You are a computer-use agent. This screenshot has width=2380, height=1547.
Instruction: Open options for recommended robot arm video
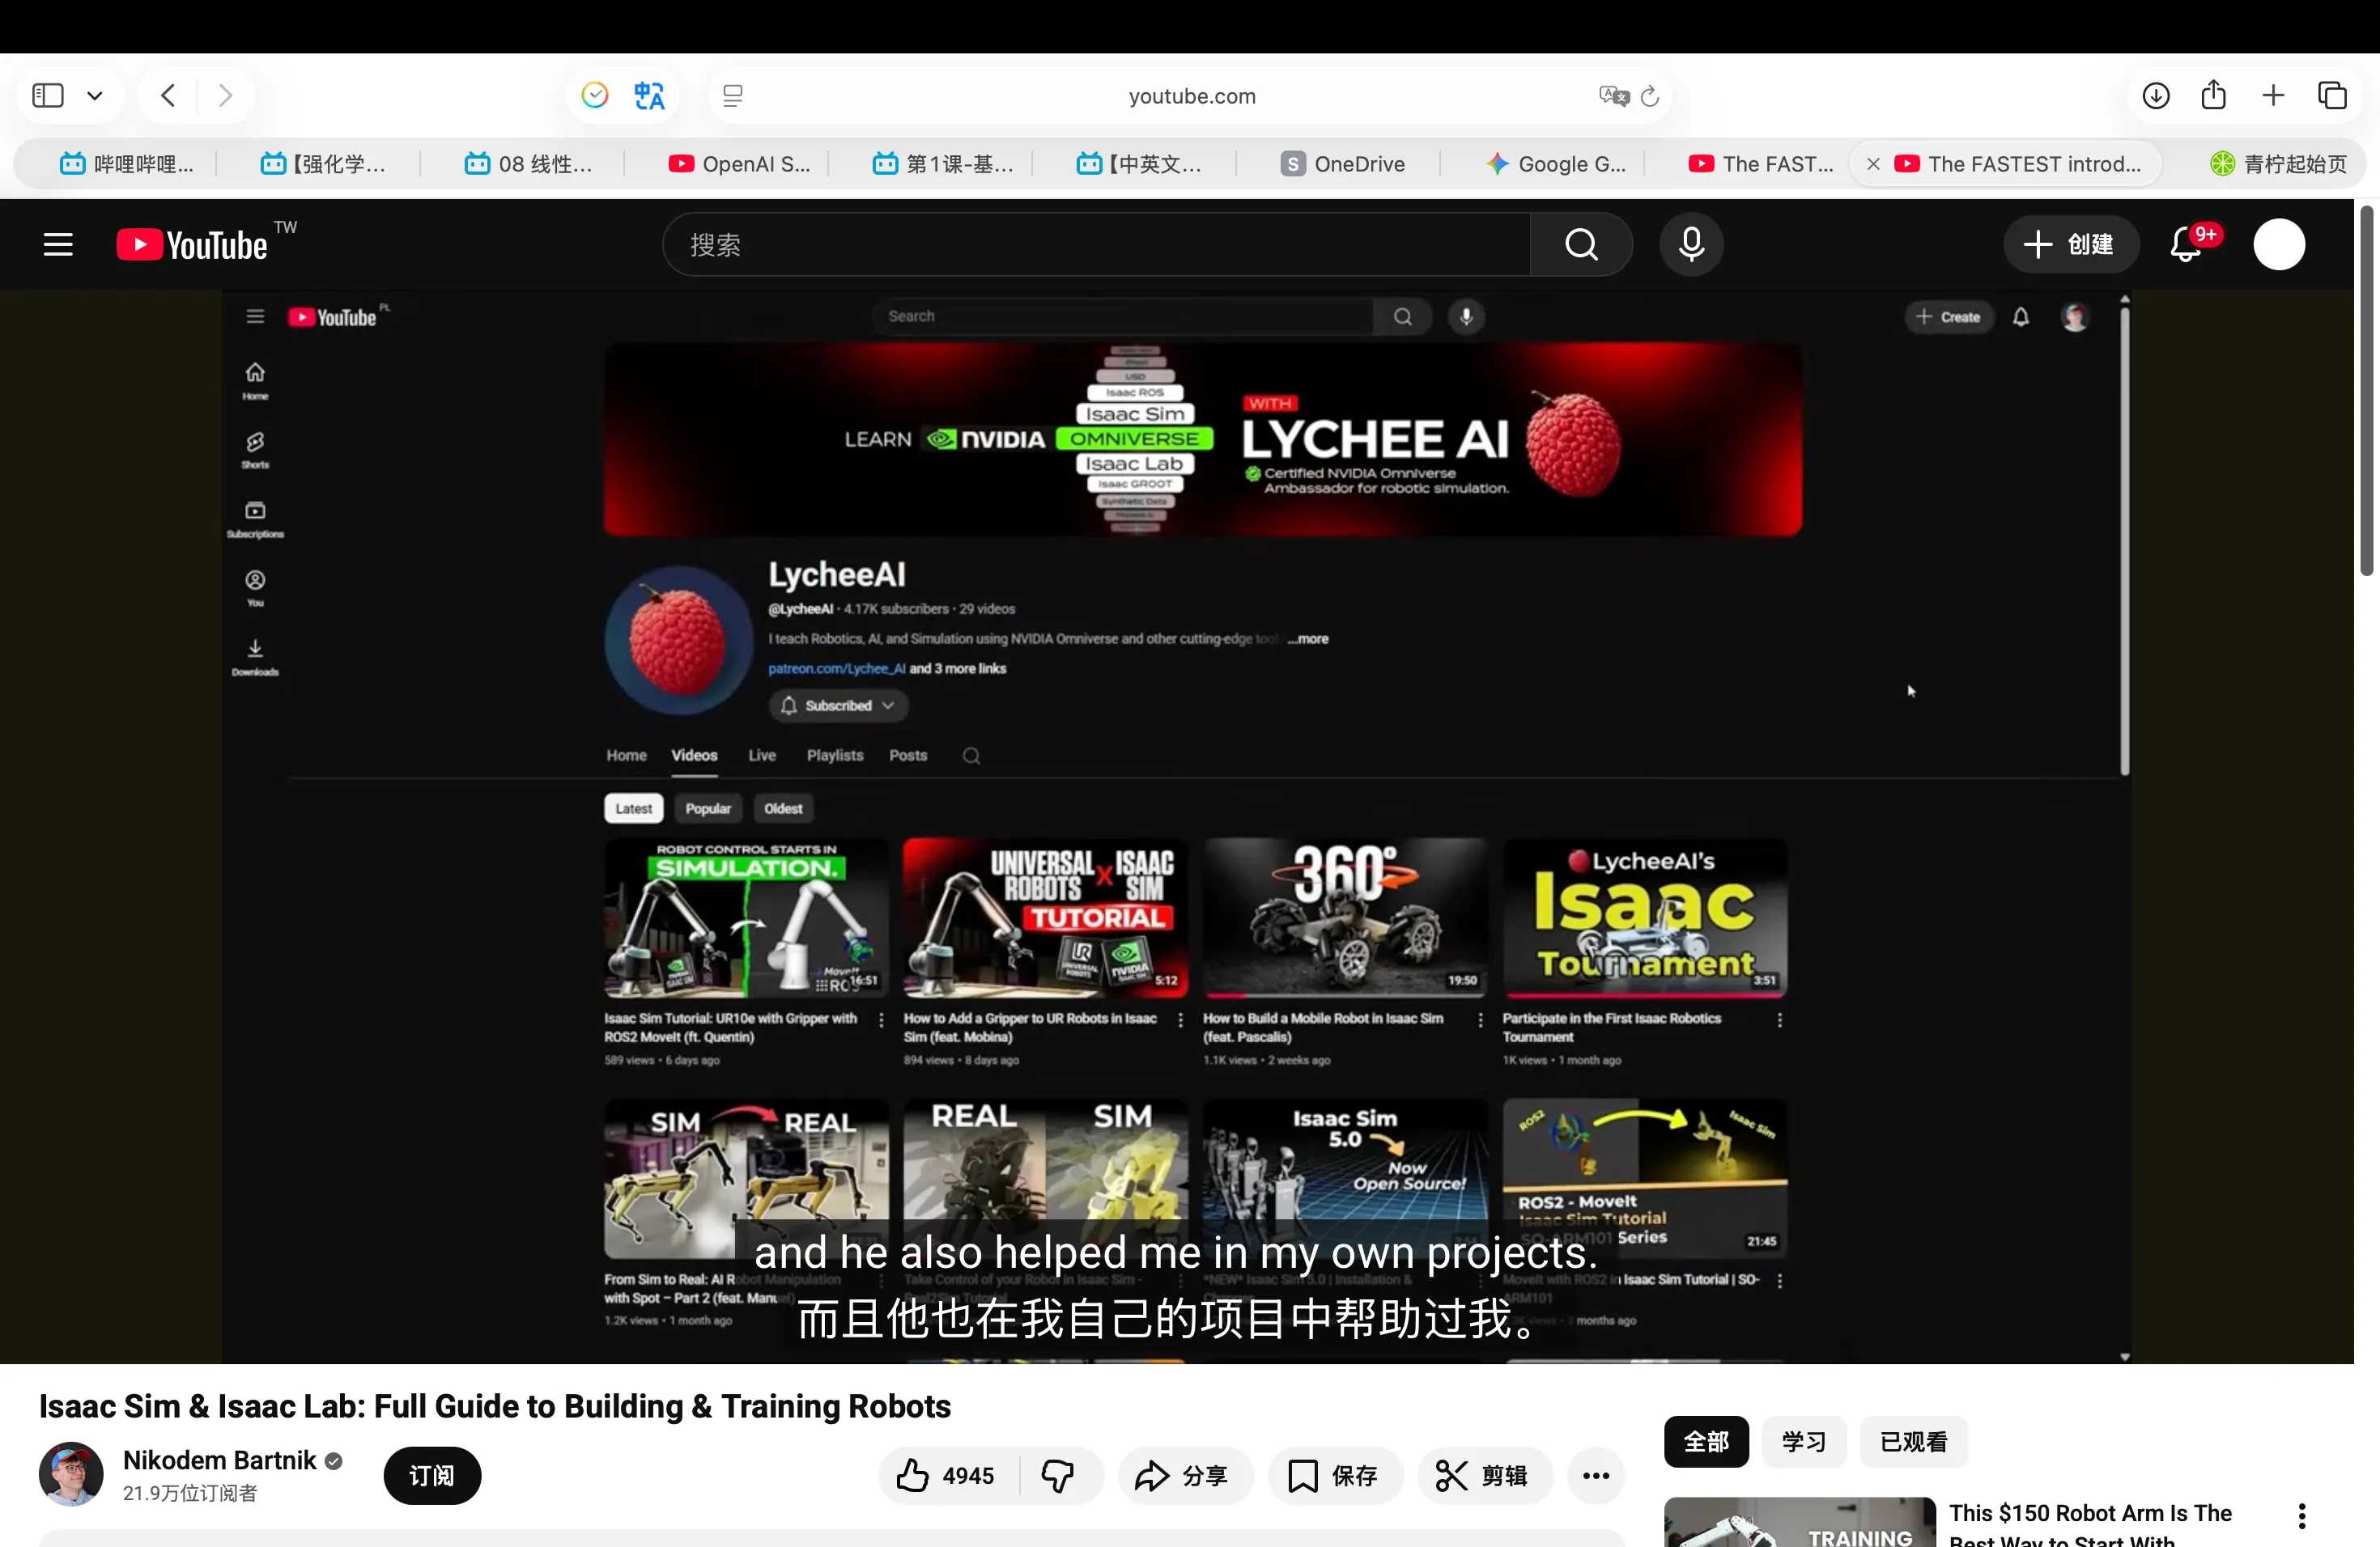pos(2302,1516)
